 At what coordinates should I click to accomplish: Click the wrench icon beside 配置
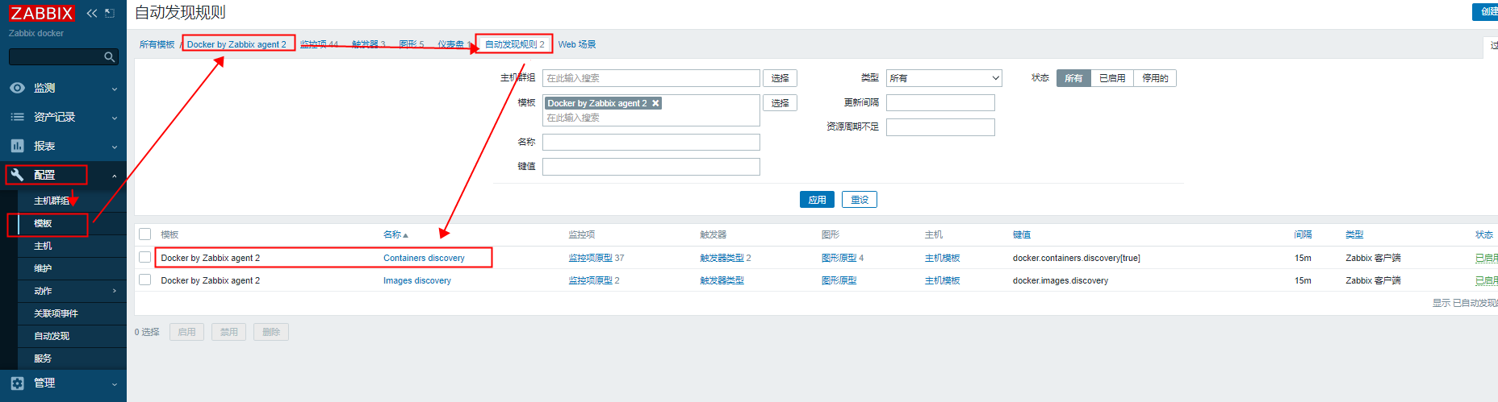point(17,175)
